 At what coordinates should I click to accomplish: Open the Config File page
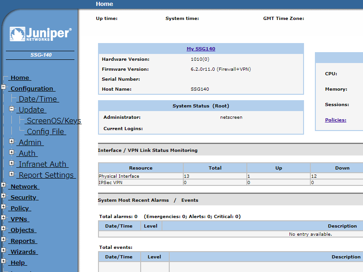(x=45, y=131)
